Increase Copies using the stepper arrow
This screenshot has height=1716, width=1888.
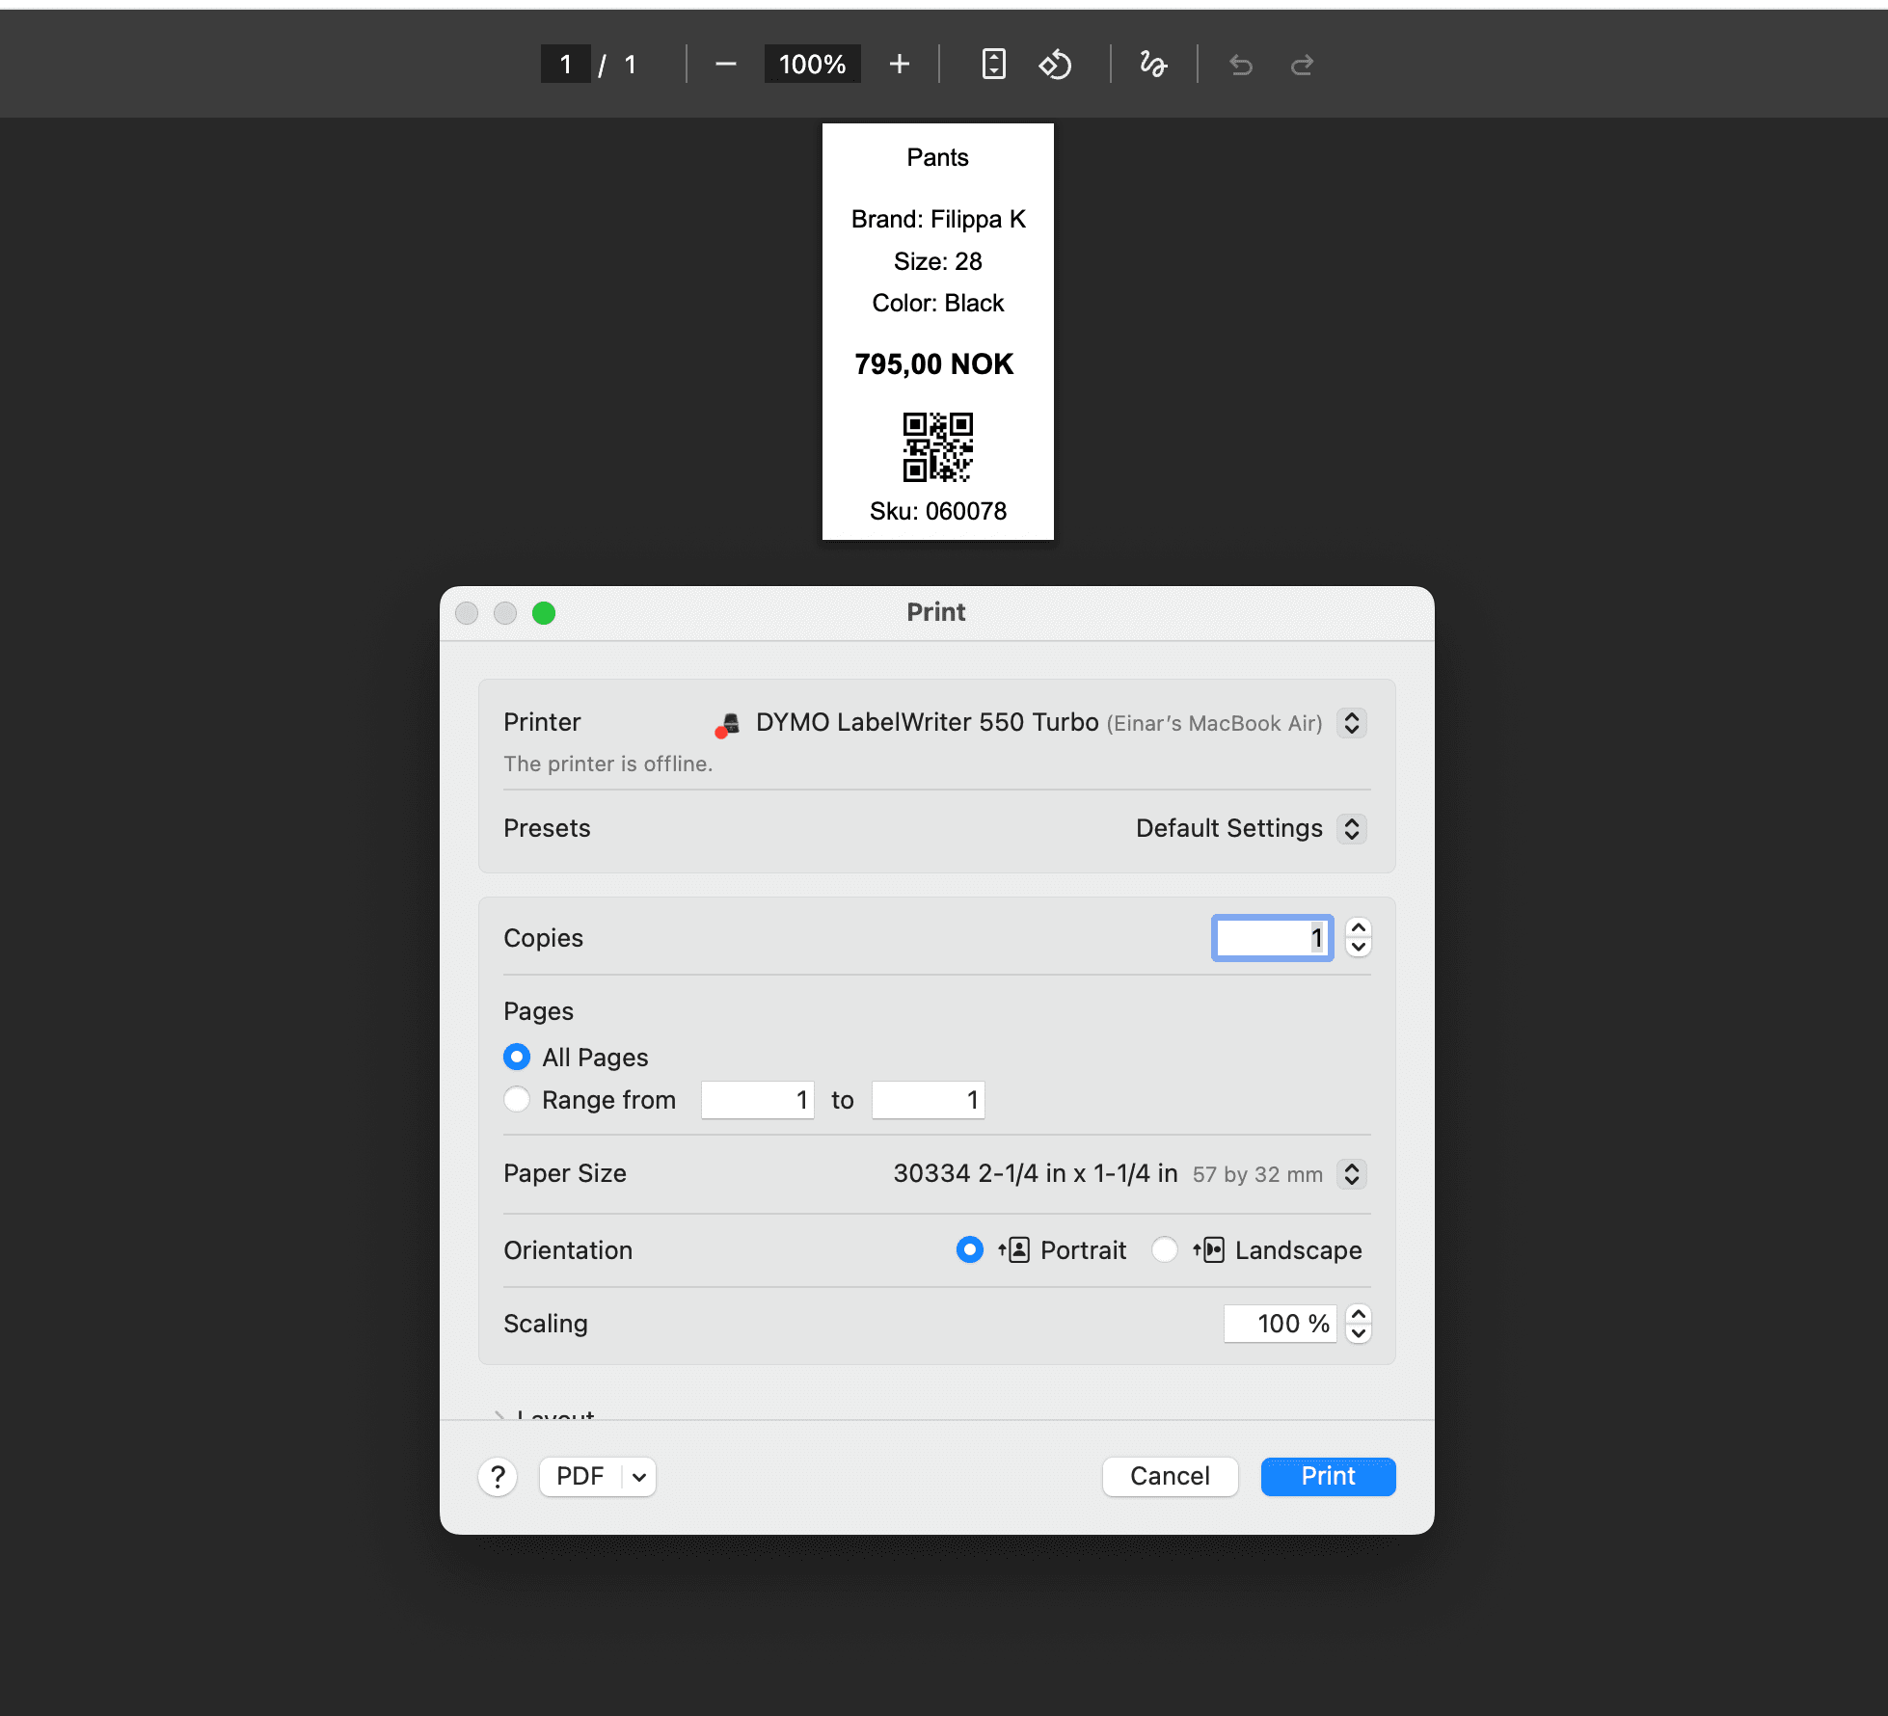[1357, 928]
